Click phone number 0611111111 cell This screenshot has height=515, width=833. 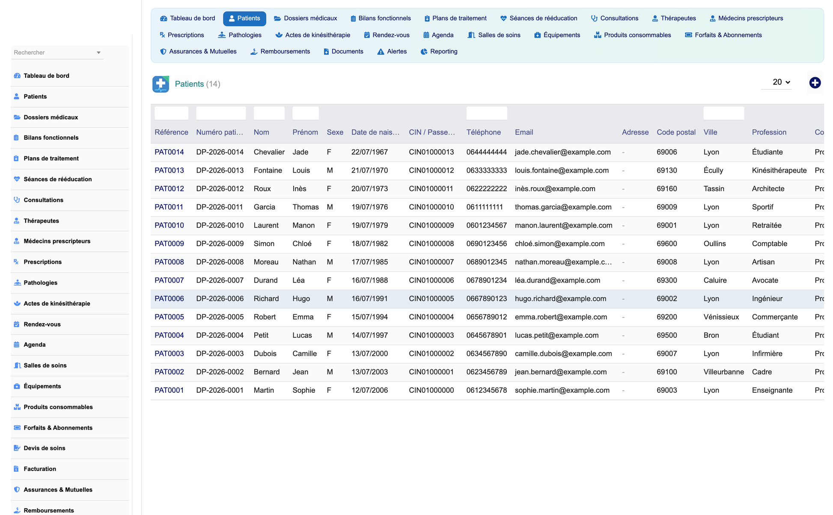tap(485, 207)
